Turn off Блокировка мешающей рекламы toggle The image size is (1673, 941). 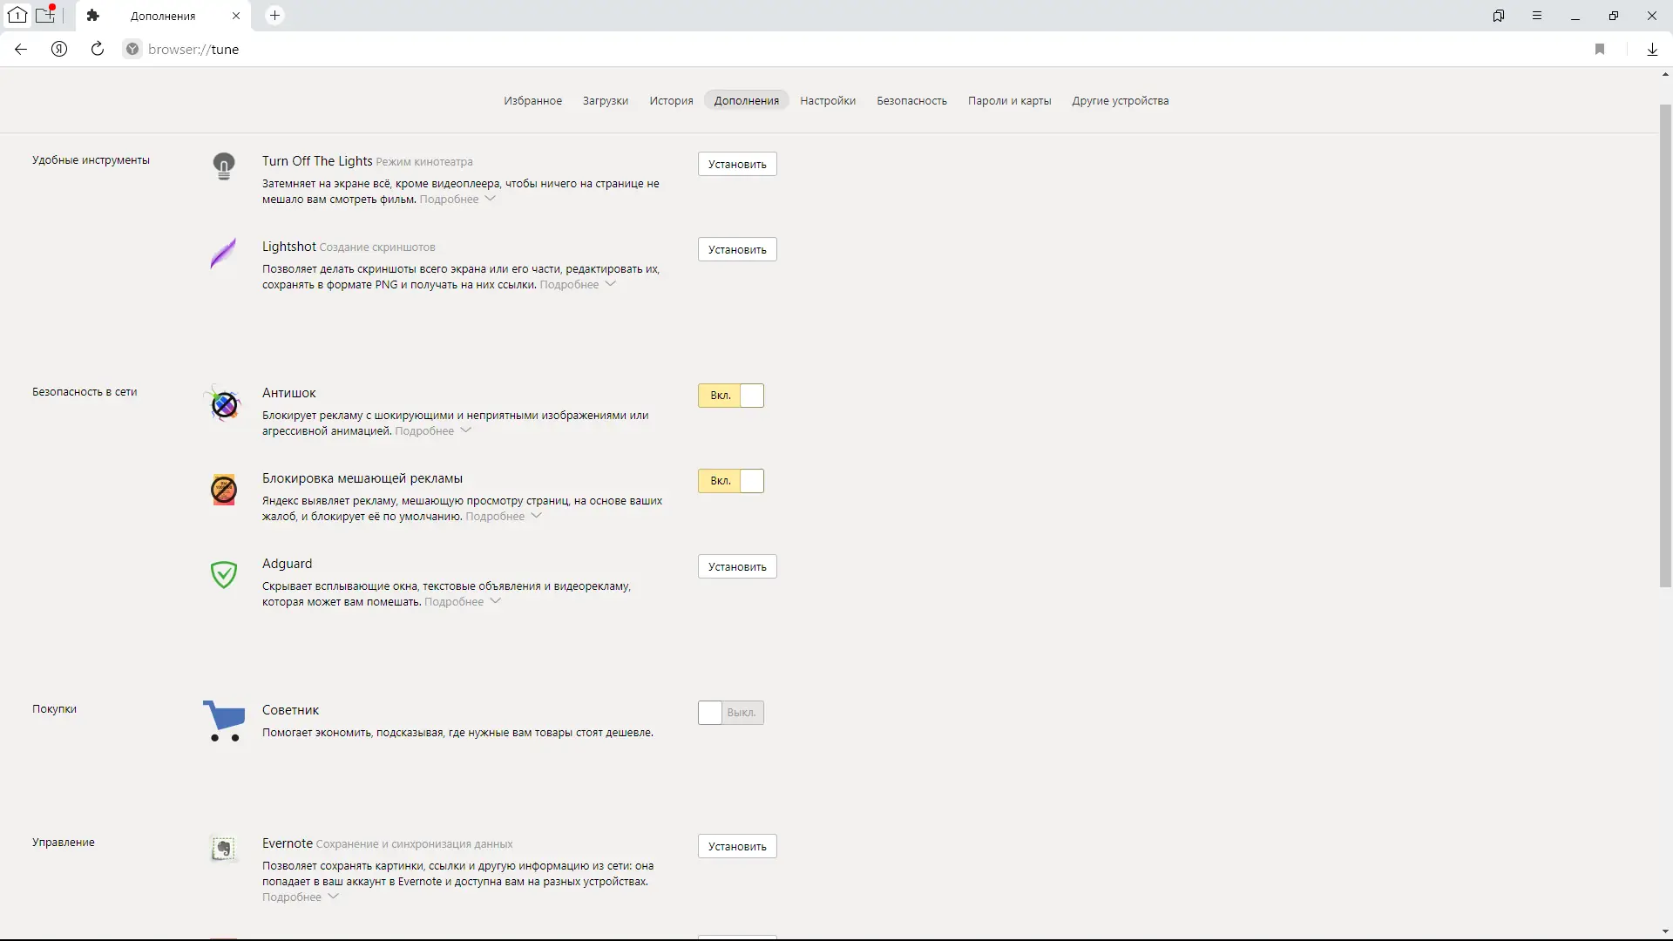731,481
